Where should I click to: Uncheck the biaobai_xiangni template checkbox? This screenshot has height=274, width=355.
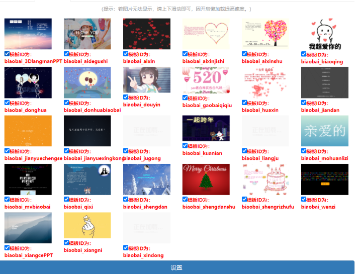coord(66,242)
